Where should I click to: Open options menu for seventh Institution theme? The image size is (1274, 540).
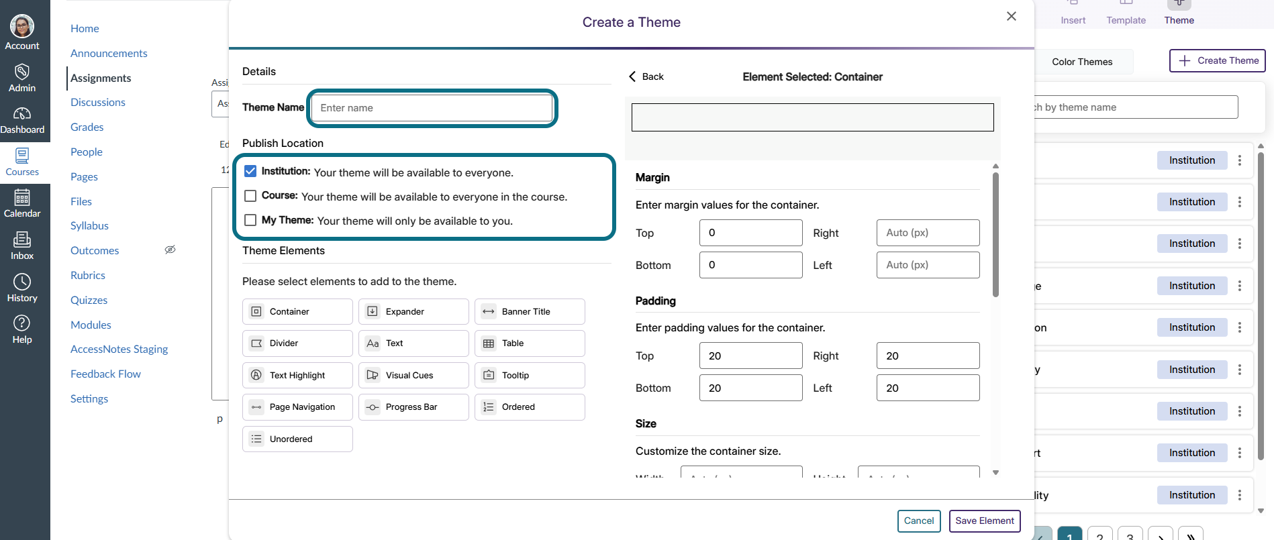click(1240, 411)
